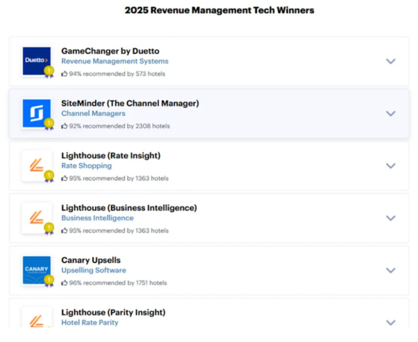Click the SiteMinder (The Channel Manager) title
Image resolution: width=418 pixels, height=342 pixels.
130,103
